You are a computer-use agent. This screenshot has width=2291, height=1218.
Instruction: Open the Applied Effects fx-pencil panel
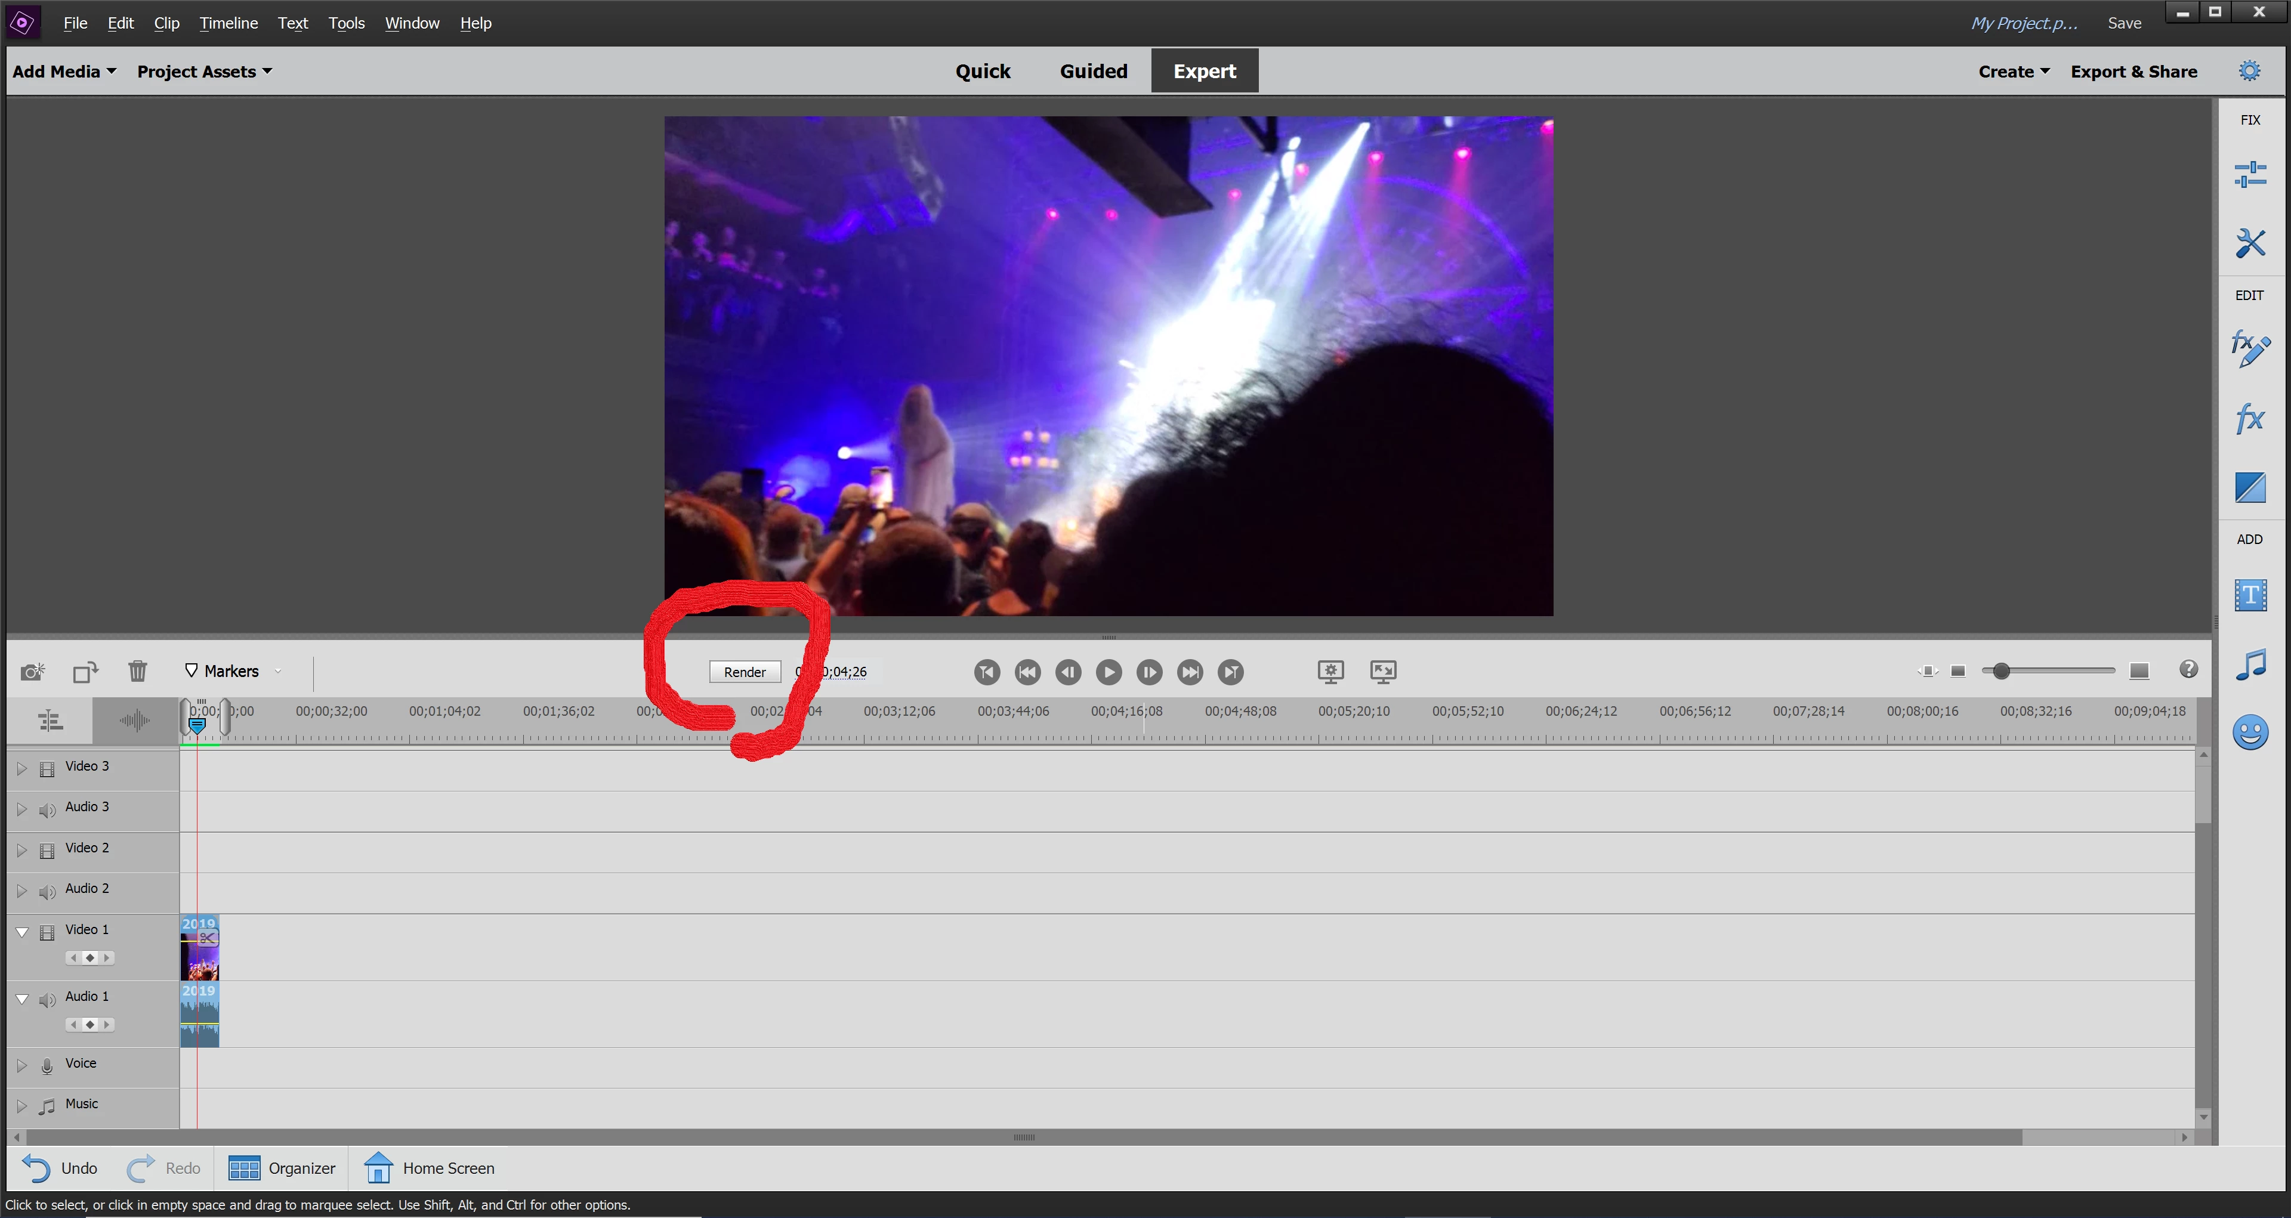click(2249, 348)
